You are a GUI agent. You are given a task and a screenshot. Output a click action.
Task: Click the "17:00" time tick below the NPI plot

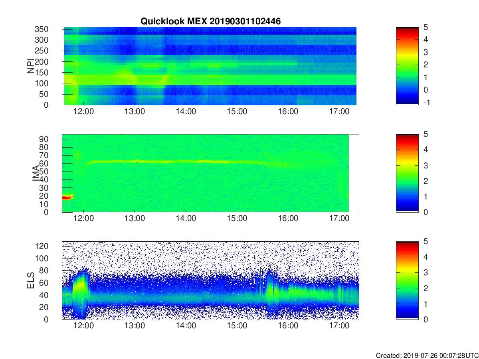click(x=338, y=111)
